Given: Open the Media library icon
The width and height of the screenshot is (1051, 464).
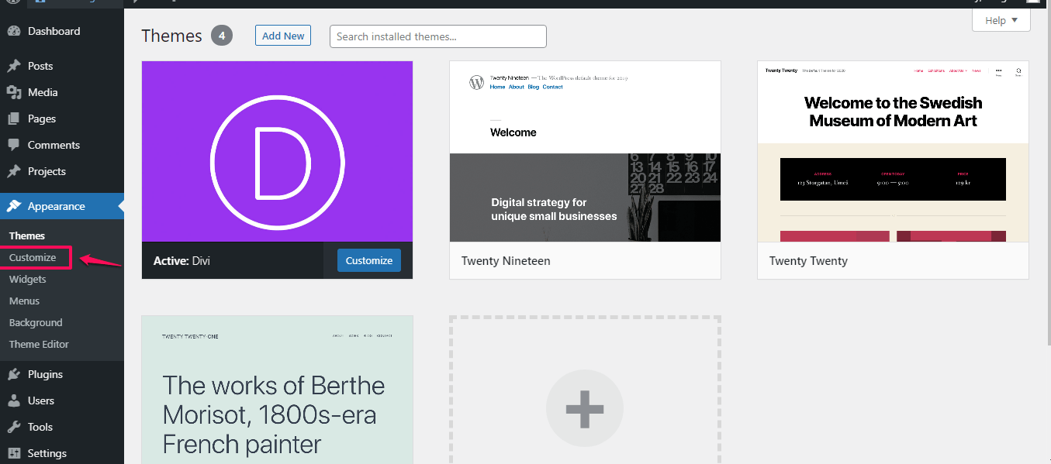Looking at the screenshot, I should point(16,92).
